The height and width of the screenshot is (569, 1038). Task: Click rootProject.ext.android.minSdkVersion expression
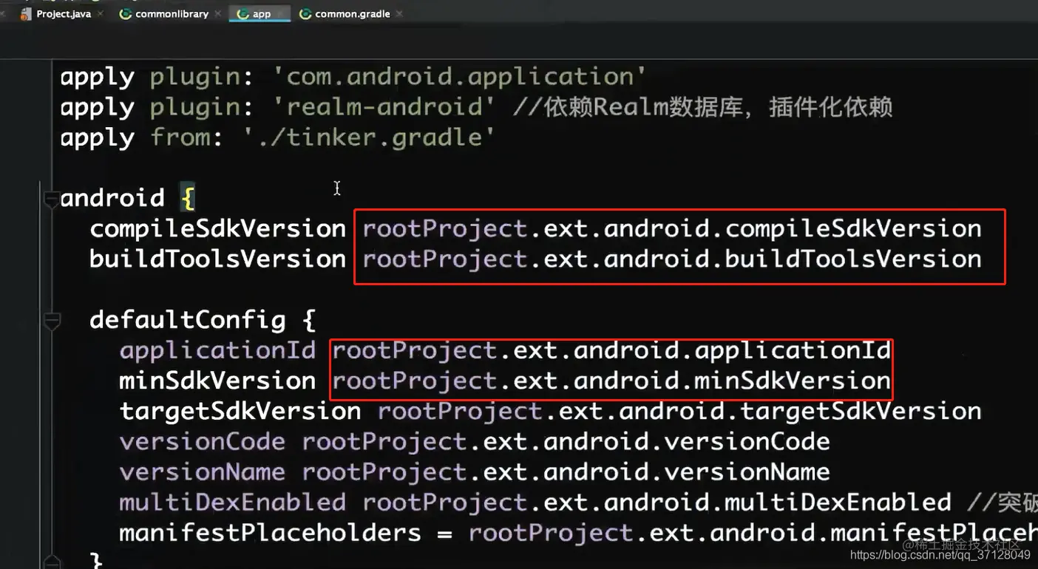coord(611,381)
